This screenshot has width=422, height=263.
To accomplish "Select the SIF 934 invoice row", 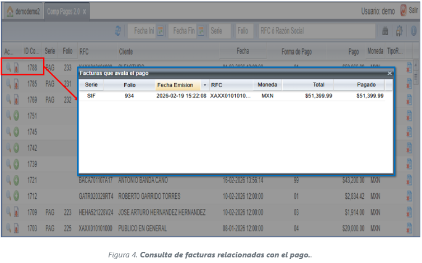I will pyautogui.click(x=235, y=96).
